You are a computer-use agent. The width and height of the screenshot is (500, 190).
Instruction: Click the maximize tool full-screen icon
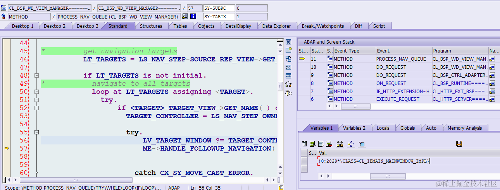pos(288,67)
